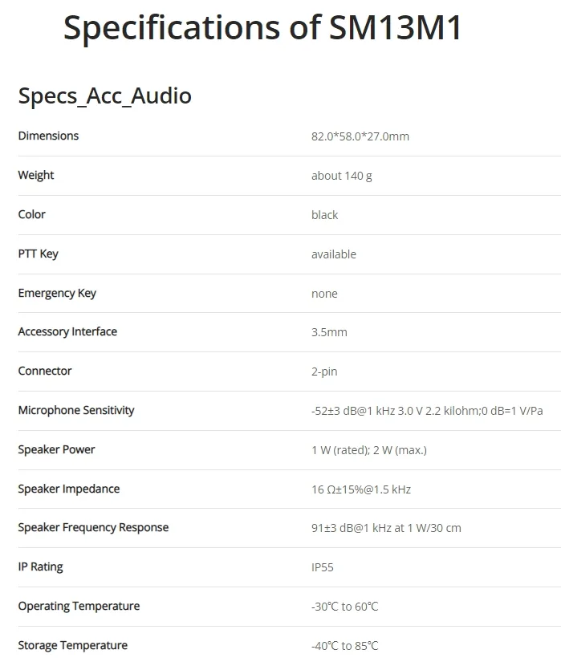
Task: Click the Dimensions row label
Action: tap(48, 136)
